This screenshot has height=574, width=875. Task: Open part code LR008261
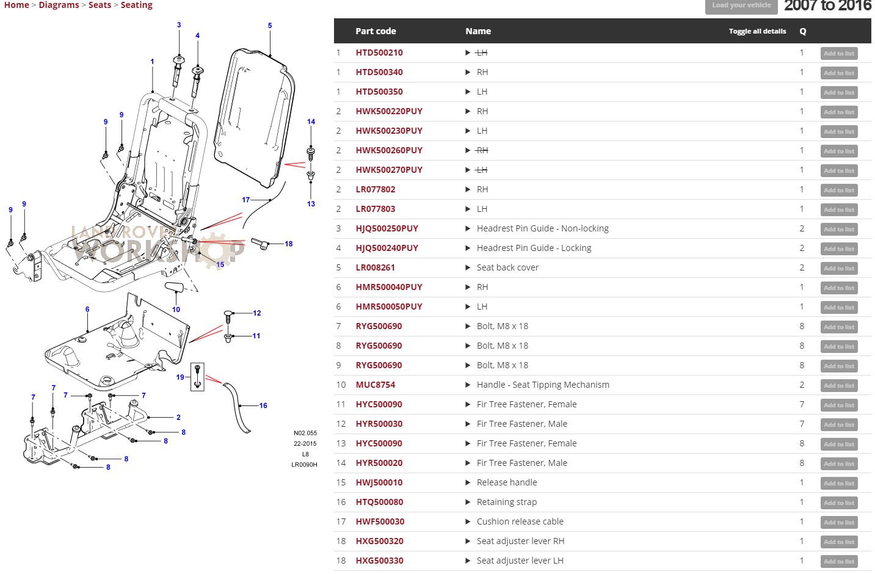tap(375, 267)
